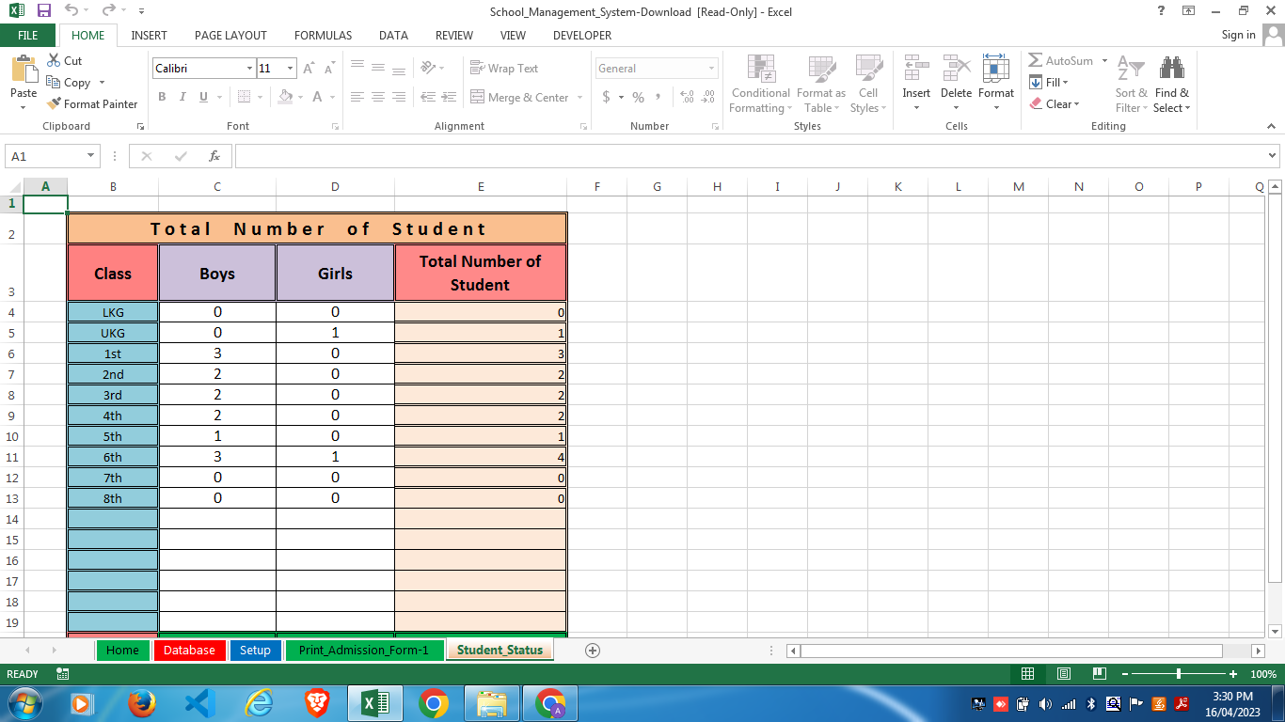Click the Sign in link
The width and height of the screenshot is (1285, 722).
pyautogui.click(x=1238, y=35)
